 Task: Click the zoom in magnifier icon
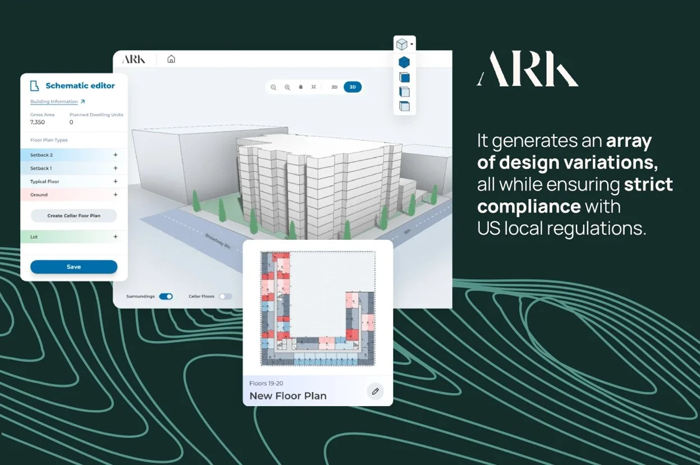tap(287, 87)
